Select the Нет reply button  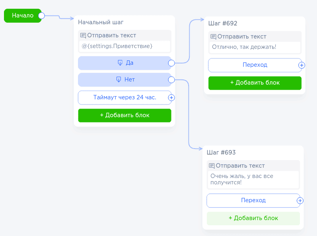124,80
